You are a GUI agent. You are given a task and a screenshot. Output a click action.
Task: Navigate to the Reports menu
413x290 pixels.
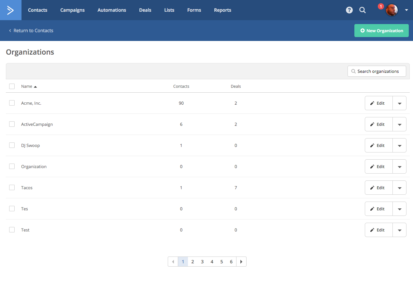222,10
